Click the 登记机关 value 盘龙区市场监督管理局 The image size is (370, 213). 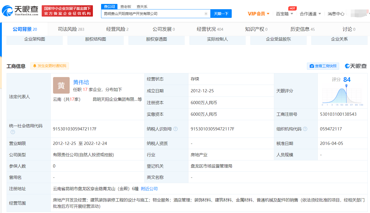pos(211,166)
